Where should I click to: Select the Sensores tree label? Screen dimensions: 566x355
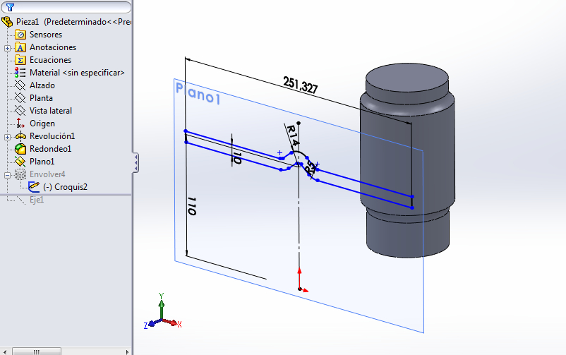click(x=45, y=35)
